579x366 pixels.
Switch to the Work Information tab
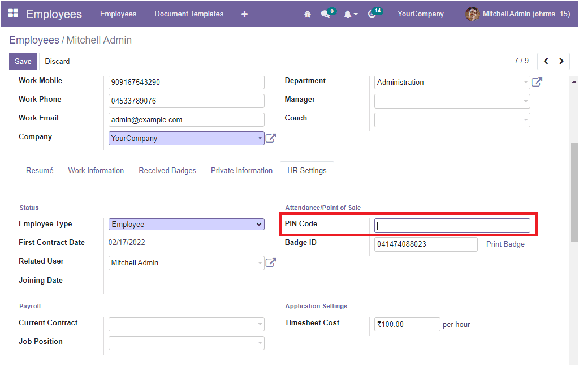(x=96, y=170)
